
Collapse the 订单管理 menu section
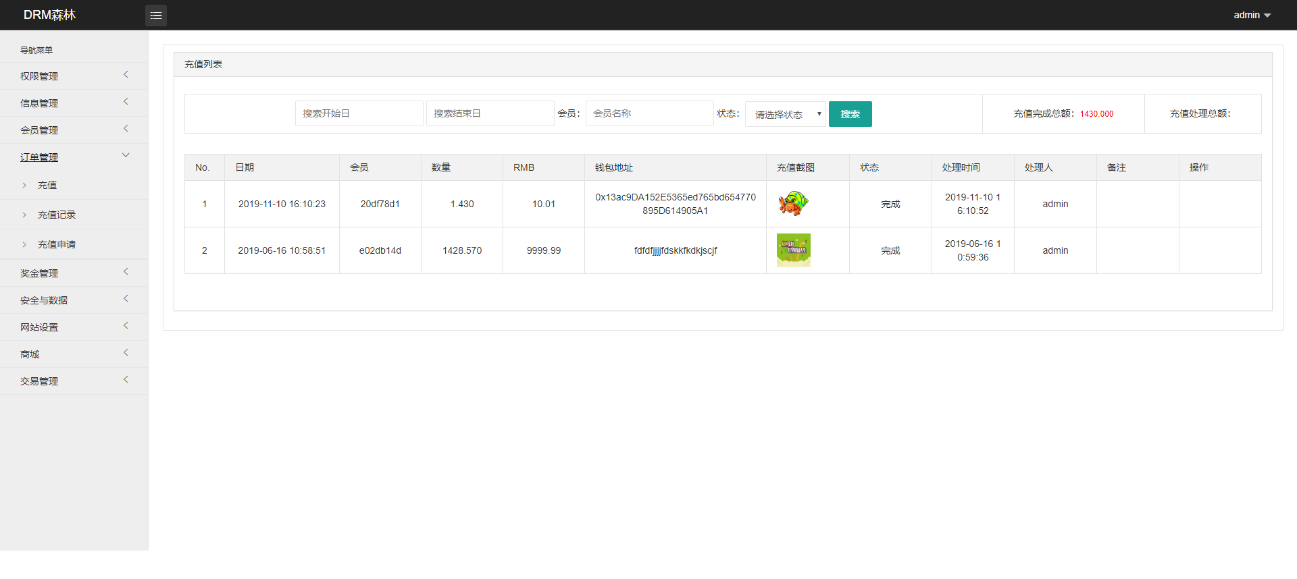click(73, 157)
